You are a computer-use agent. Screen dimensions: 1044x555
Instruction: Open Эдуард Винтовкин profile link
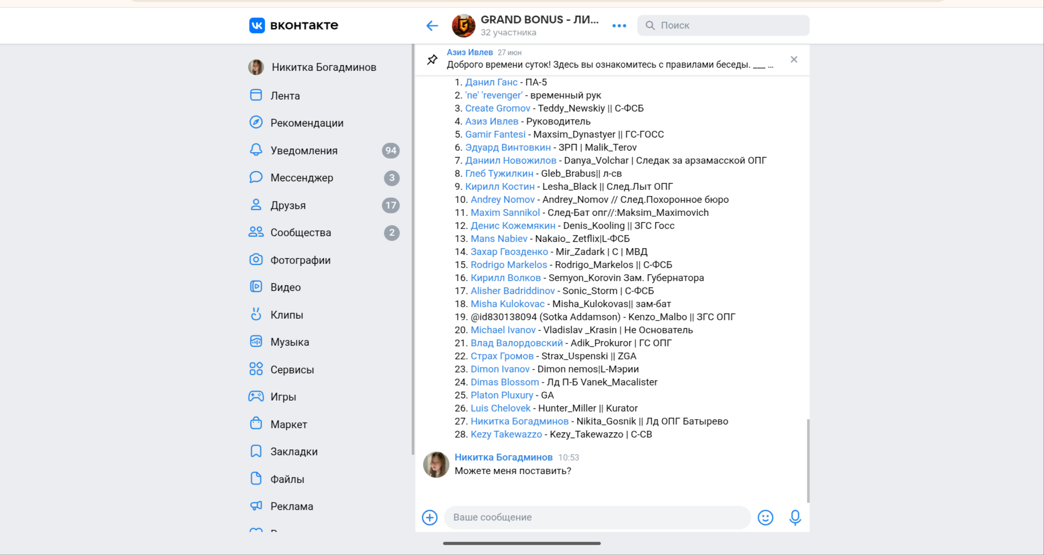coord(508,147)
